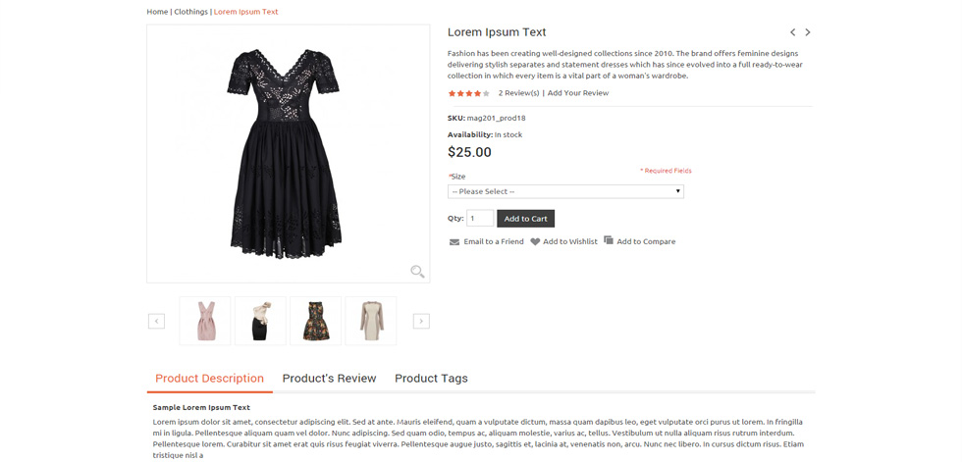Image resolution: width=962 pixels, height=462 pixels.
Task: Switch to Product's Review tab
Action: pyautogui.click(x=329, y=379)
